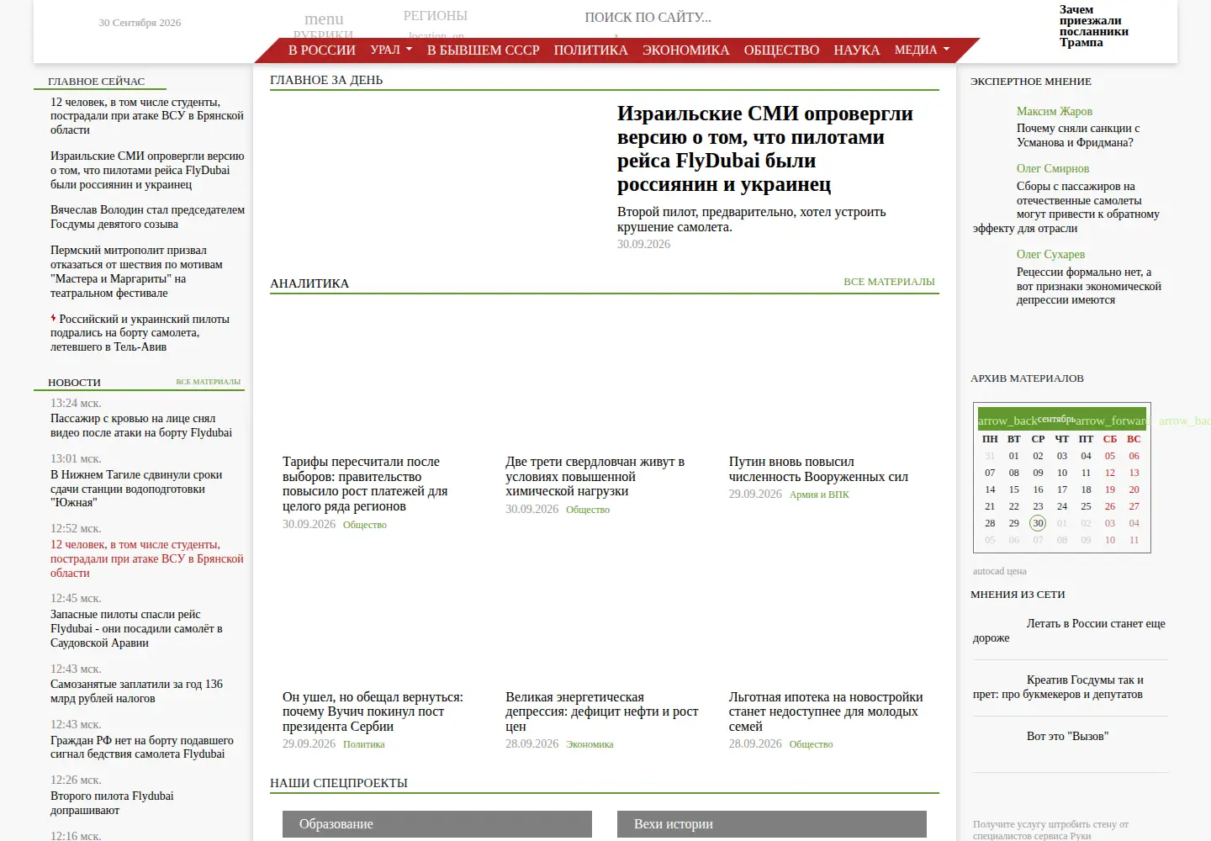
Task: Open Пермский митрополит story
Action: [136, 272]
